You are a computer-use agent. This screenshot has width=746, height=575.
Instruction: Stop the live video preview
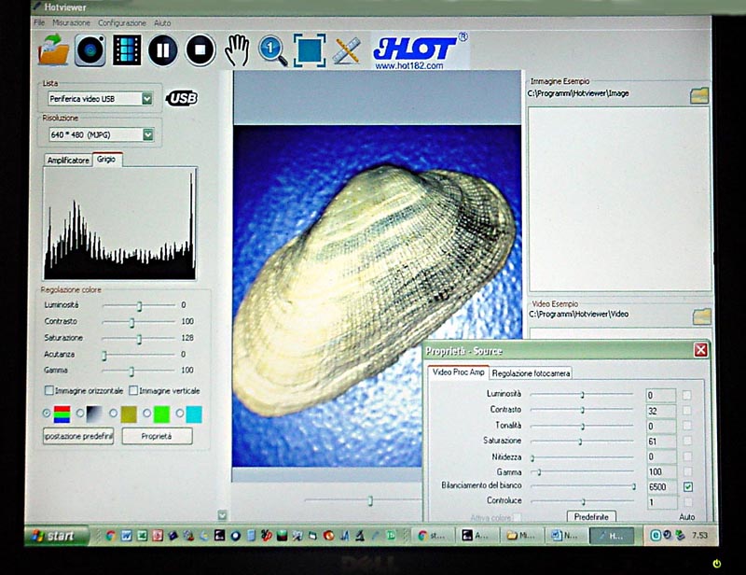coord(200,49)
